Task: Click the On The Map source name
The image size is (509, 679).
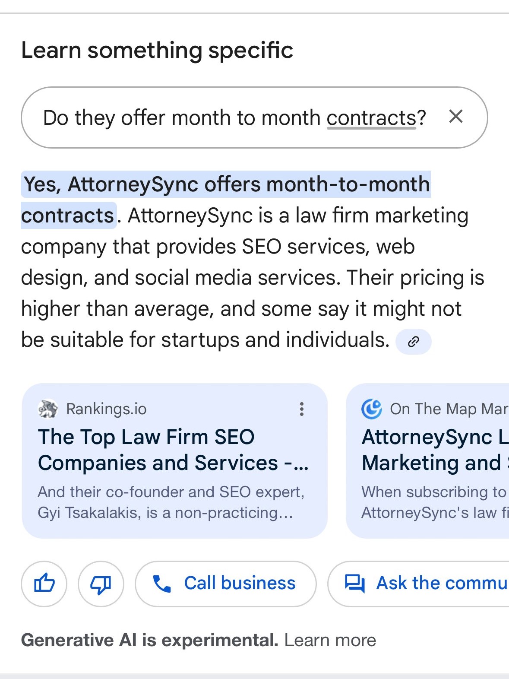Action: 449,409
